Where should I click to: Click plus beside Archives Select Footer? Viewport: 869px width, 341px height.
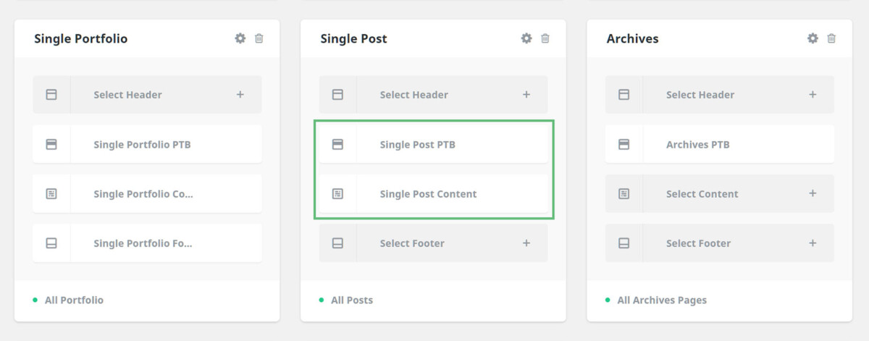tap(813, 243)
